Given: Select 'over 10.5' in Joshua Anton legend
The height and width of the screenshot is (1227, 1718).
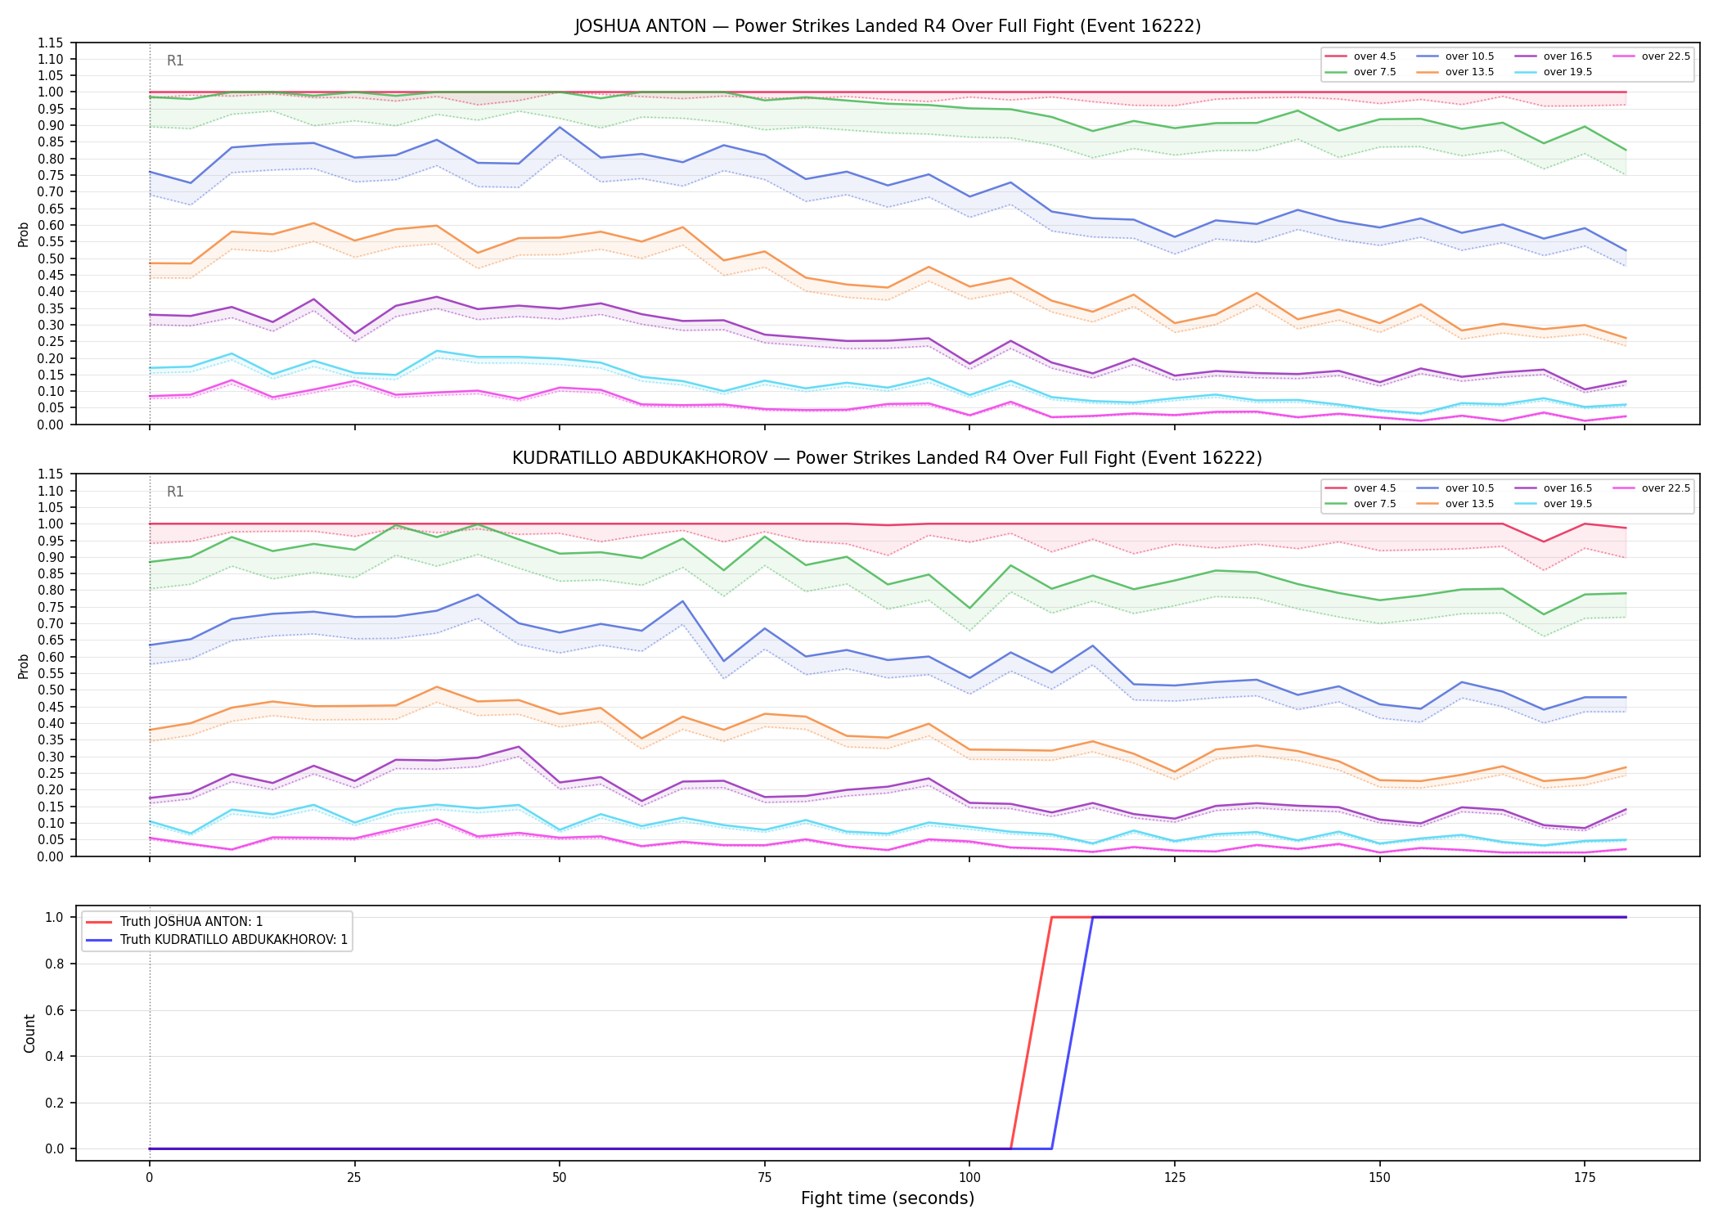Looking at the screenshot, I should point(1455,56).
